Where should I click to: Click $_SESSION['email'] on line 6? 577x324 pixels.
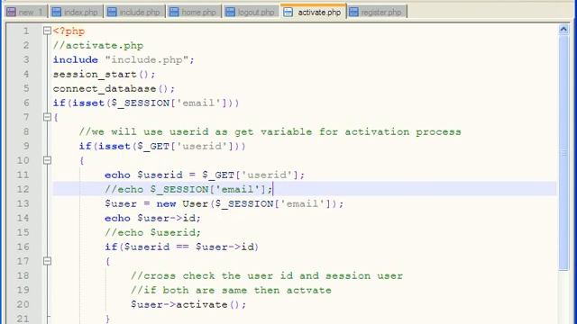click(170, 103)
